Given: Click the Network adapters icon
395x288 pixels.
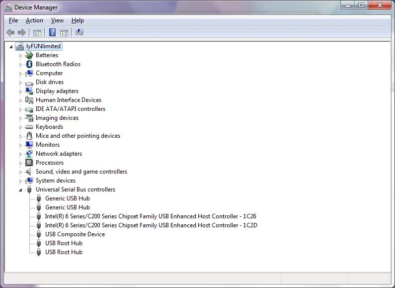Looking at the screenshot, I should (x=29, y=154).
